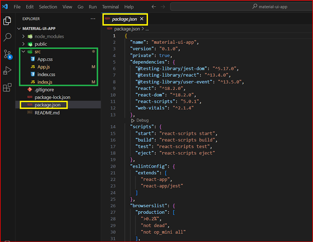This screenshot has width=313, height=242.
Task: Open the Explorer view icon
Action: pyautogui.click(x=7, y=21)
